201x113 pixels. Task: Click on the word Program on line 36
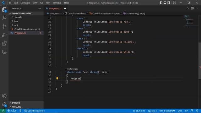(75, 79)
